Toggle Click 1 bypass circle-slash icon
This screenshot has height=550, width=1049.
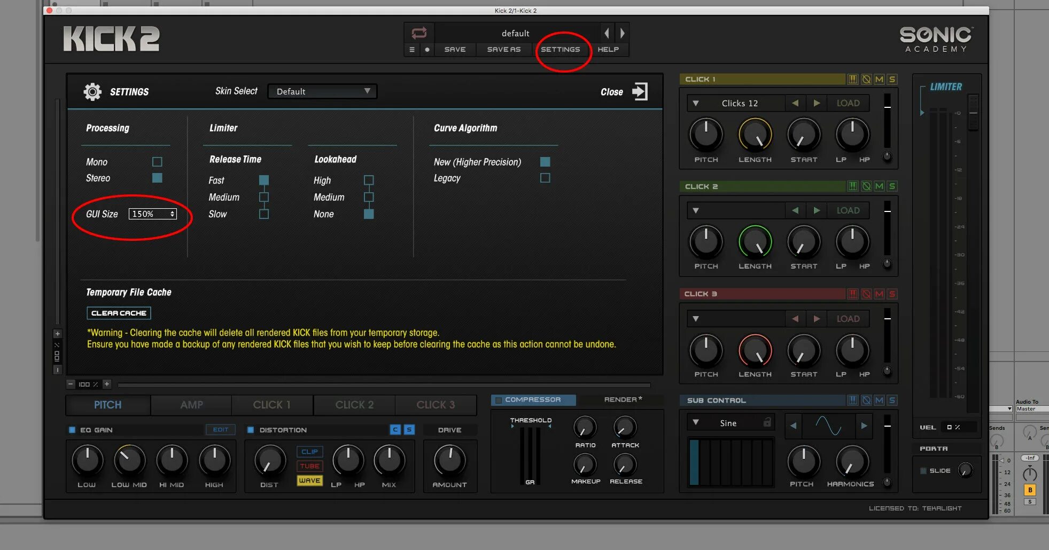pyautogui.click(x=866, y=79)
